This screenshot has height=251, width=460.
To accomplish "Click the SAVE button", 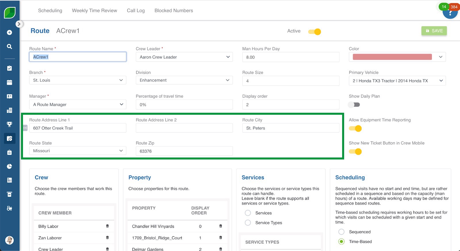I will click(434, 31).
